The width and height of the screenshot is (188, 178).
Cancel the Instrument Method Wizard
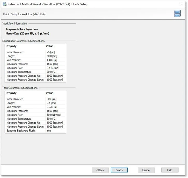point(146,170)
